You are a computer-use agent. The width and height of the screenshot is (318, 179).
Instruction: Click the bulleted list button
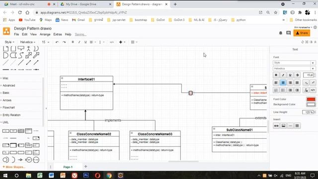pos(283,90)
